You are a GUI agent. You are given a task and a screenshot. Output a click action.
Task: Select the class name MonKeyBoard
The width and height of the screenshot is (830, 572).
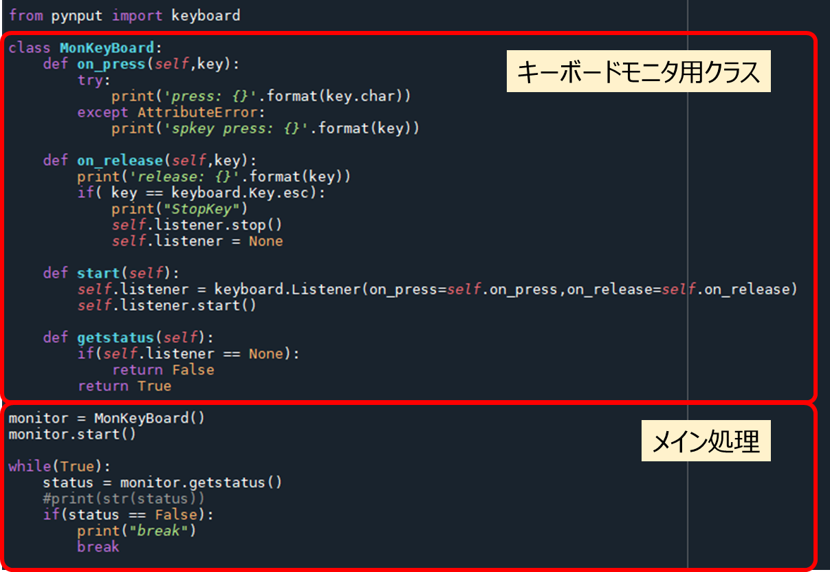[110, 47]
